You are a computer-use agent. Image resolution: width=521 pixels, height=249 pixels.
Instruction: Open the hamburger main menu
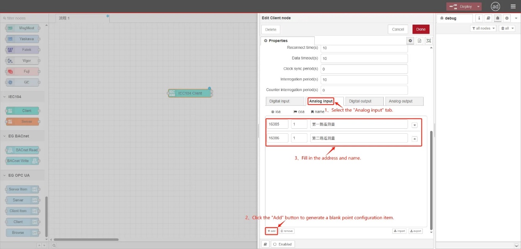tap(513, 7)
